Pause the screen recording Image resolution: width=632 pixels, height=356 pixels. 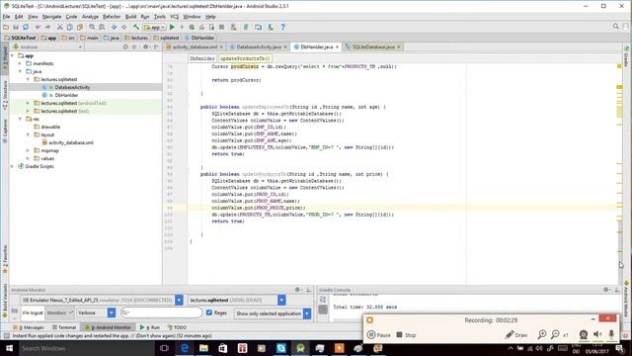coord(379,335)
